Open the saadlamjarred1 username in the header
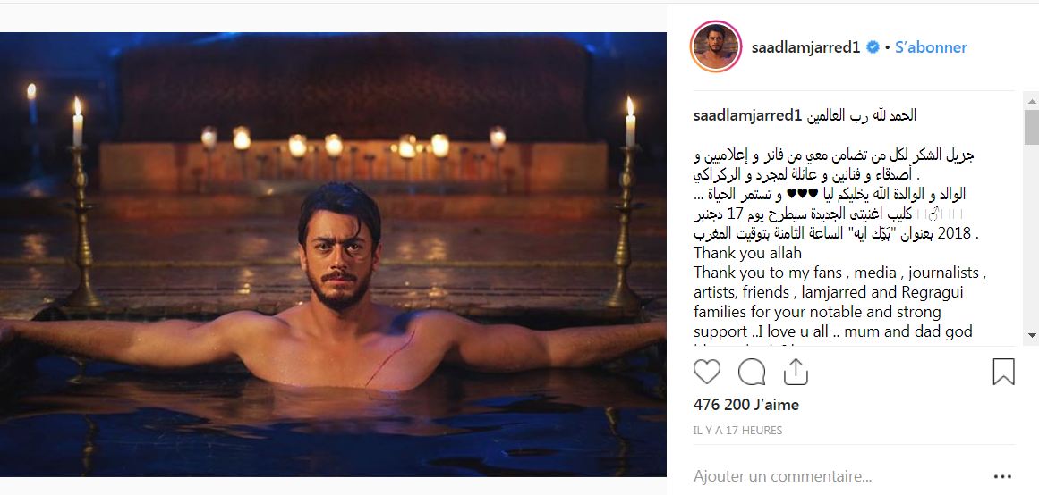1039x495 pixels. pyautogui.click(x=805, y=47)
